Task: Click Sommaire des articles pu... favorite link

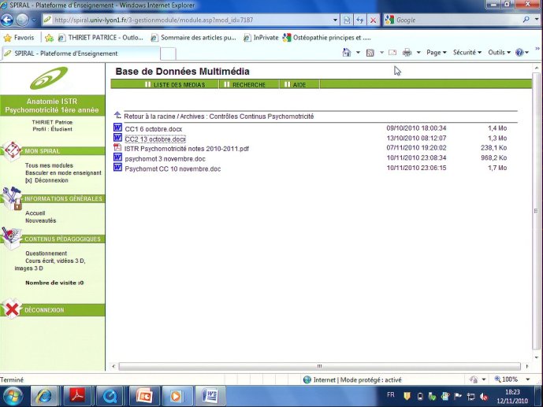Action: pyautogui.click(x=194, y=38)
